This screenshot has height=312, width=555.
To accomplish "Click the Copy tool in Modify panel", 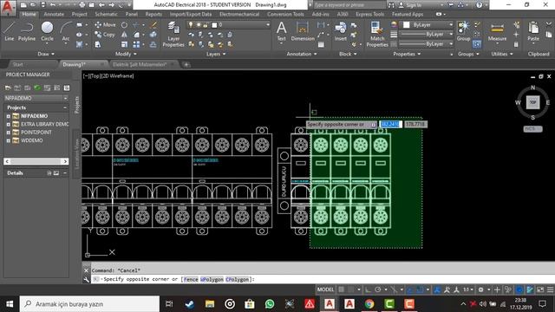I will pos(105,35).
